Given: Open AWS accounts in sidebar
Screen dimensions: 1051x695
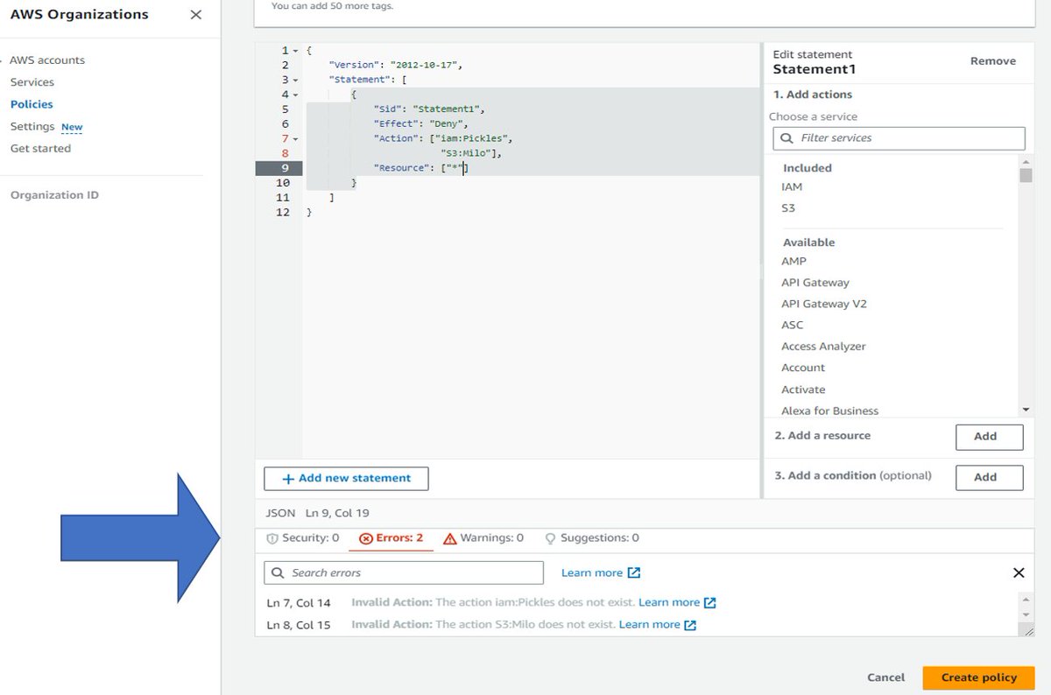Looking at the screenshot, I should (47, 60).
